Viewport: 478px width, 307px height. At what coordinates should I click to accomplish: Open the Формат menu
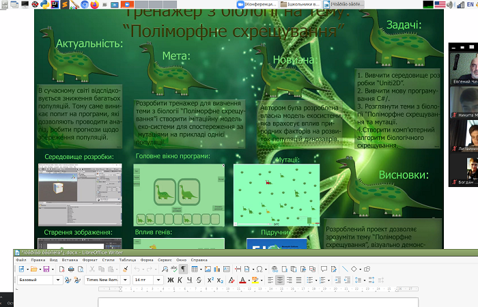click(89, 260)
